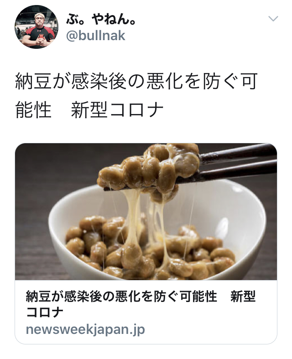The height and width of the screenshot is (359, 292).
Task: Open the profile avatar of ぶ。やねん。
Action: point(36,27)
